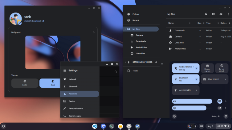Click the Type column header in Files
The image size is (232, 130).
(x=208, y=23)
